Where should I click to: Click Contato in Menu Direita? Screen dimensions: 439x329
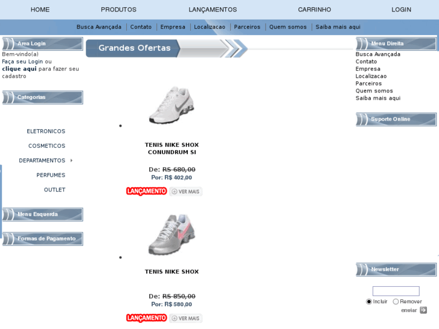point(366,62)
